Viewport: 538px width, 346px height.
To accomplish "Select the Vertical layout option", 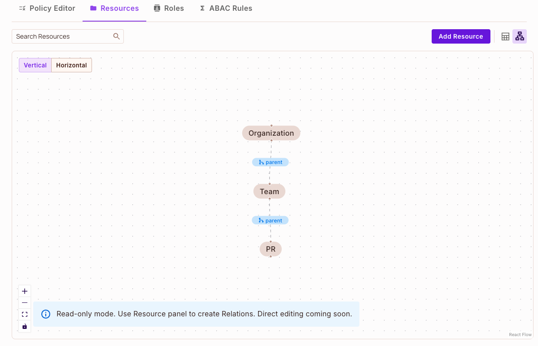I will [x=35, y=65].
